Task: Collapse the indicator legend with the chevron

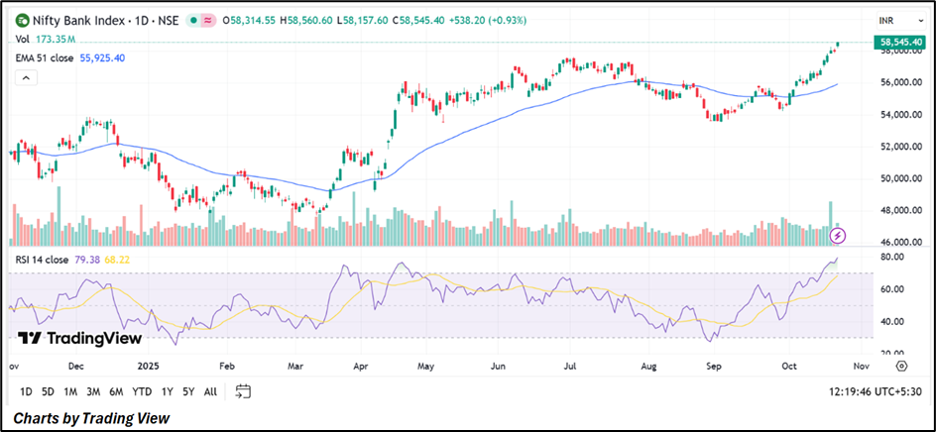Action: click(21, 72)
